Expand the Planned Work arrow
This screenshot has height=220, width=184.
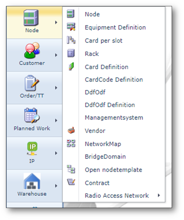pos(56,121)
